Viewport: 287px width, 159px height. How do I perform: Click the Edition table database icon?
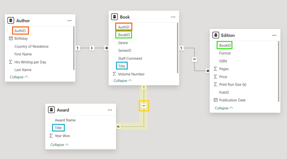(216, 35)
